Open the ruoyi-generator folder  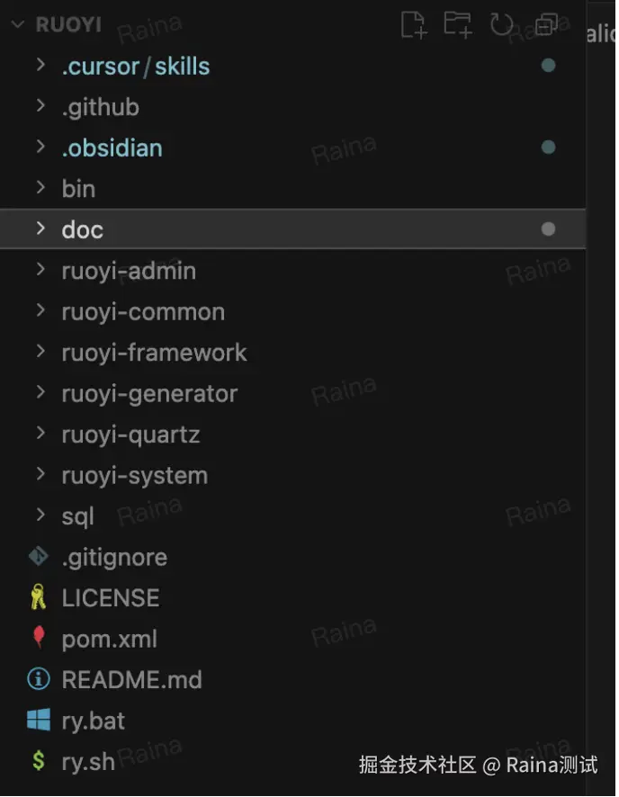(x=149, y=393)
